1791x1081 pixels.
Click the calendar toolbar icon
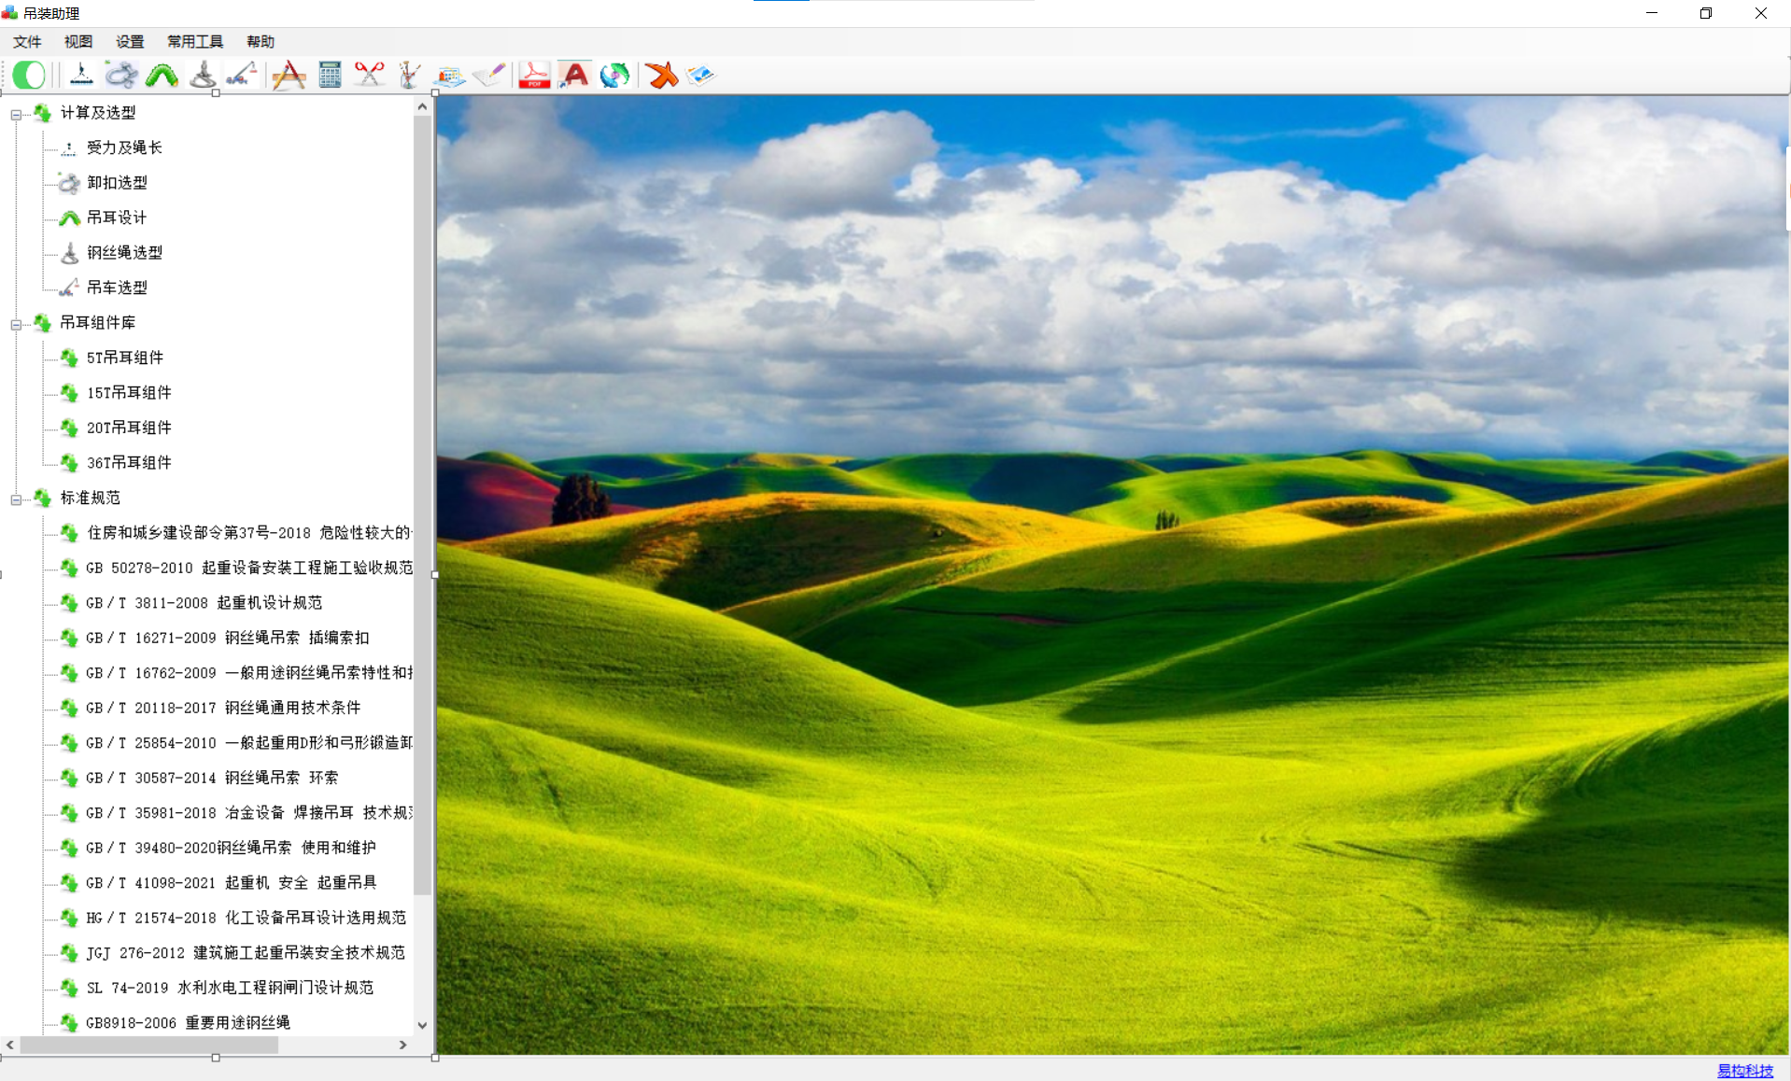(x=449, y=76)
